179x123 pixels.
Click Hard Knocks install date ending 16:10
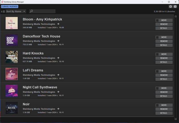click(51, 62)
